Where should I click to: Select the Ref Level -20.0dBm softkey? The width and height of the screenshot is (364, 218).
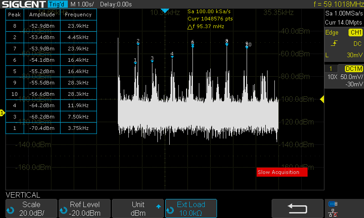[85, 208]
